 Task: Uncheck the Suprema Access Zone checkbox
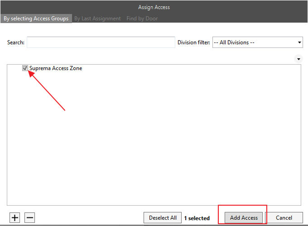click(x=25, y=68)
